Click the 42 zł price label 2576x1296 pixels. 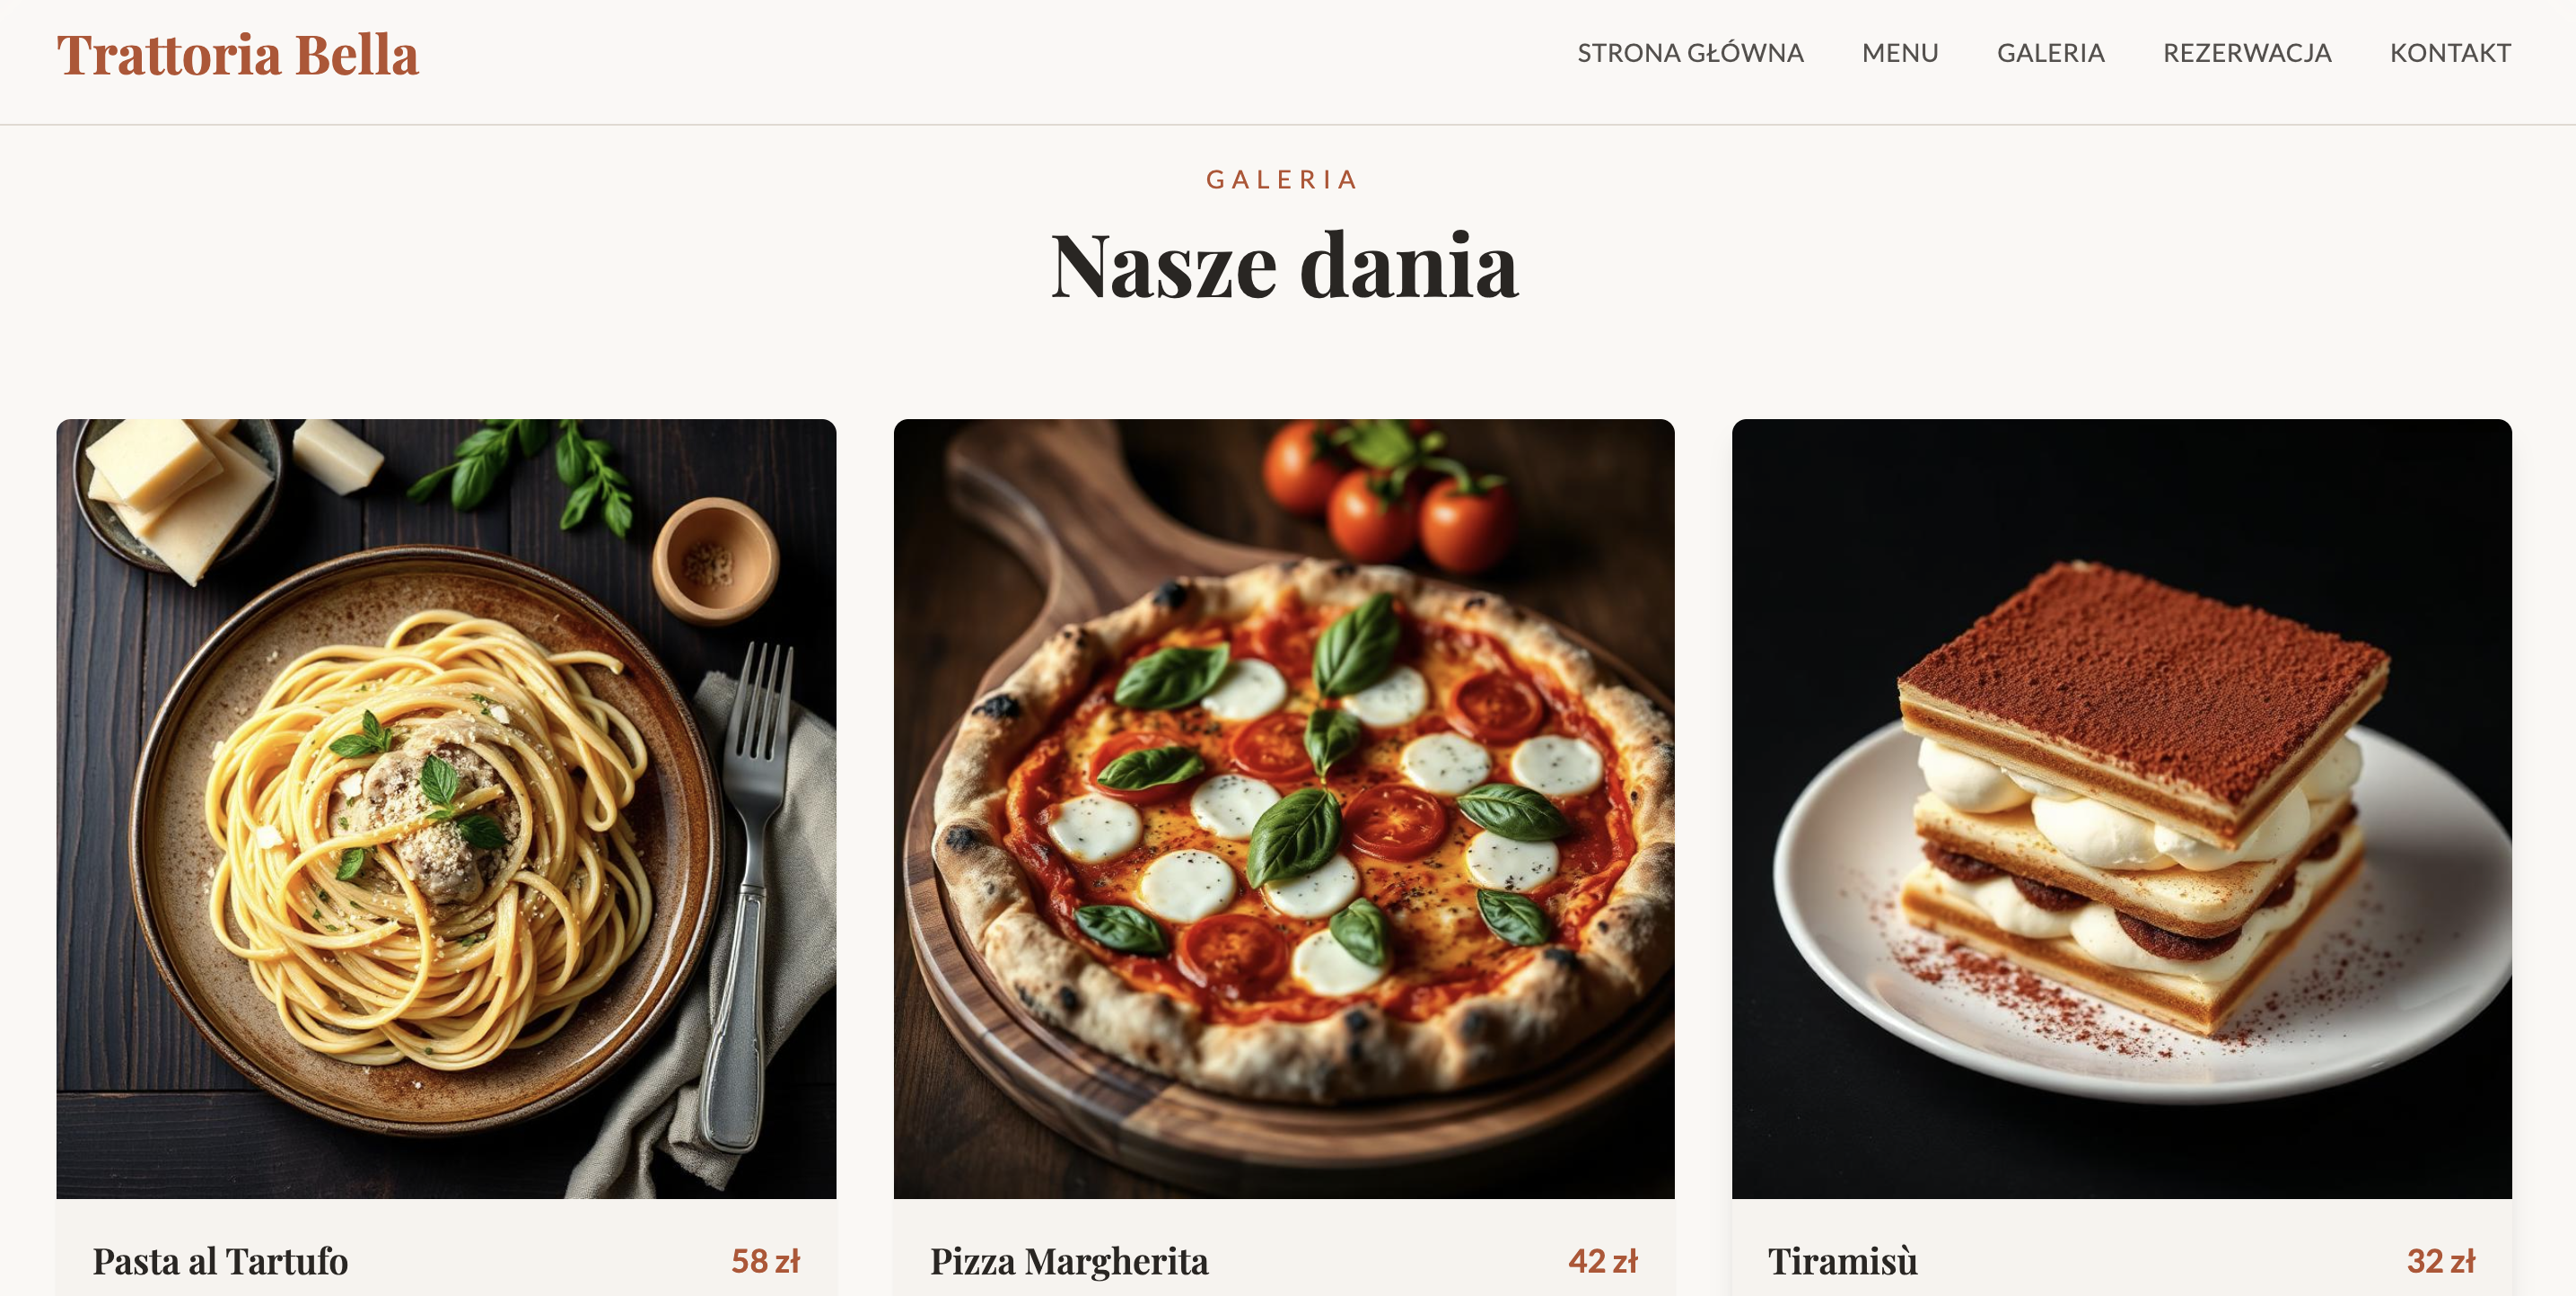[1603, 1261]
